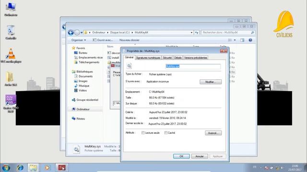Show hidden tray icons arrow

260,168
